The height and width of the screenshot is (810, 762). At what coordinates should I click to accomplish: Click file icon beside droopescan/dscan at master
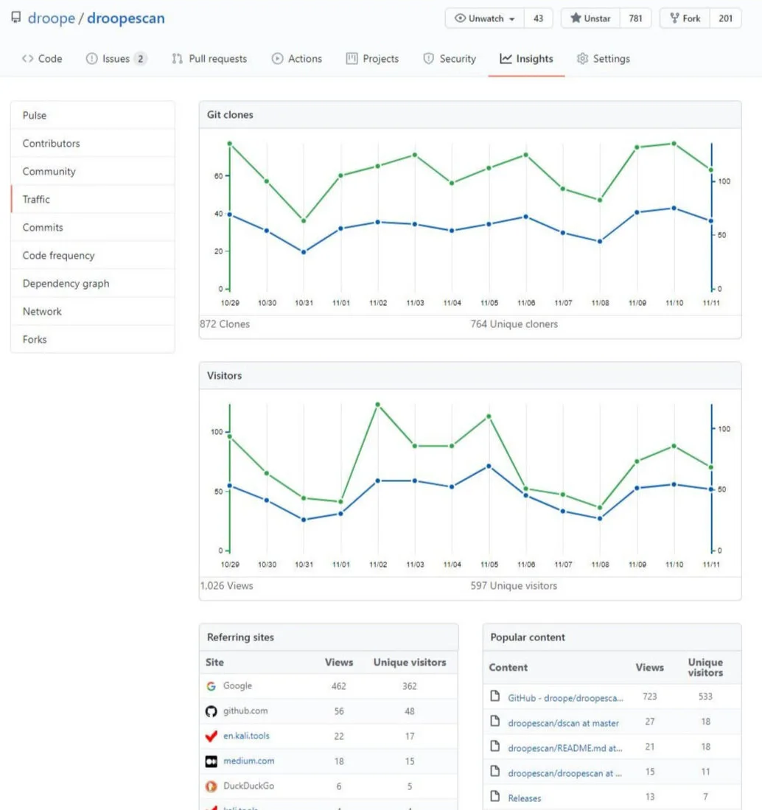tap(495, 721)
